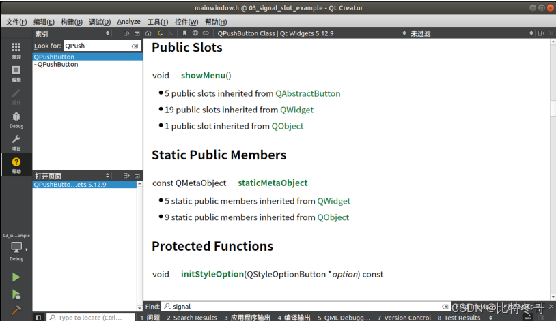The height and width of the screenshot is (321, 556).
Task: Clear the Look for search text
Action: (x=135, y=46)
